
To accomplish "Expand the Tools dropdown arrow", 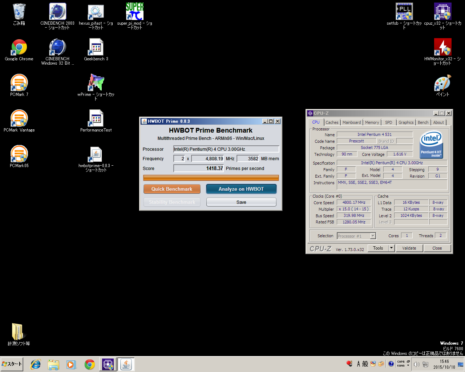I will pos(391,248).
